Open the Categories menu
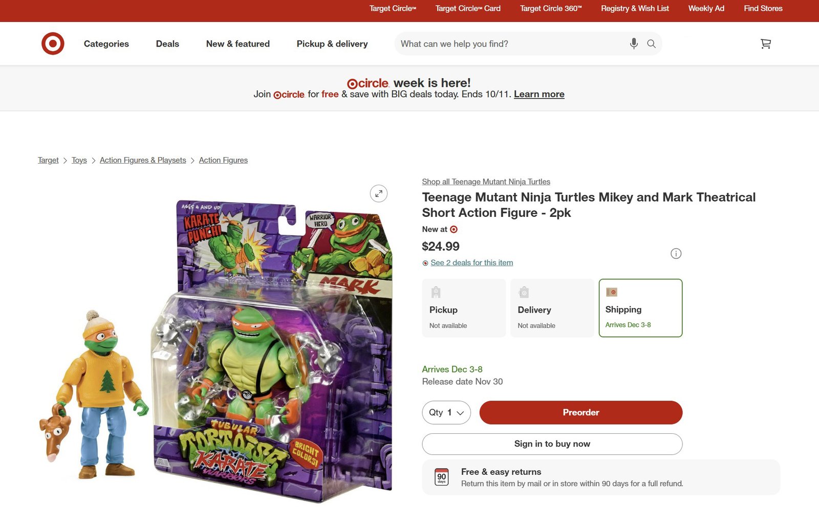Viewport: 819px width, 507px height. [x=106, y=43]
